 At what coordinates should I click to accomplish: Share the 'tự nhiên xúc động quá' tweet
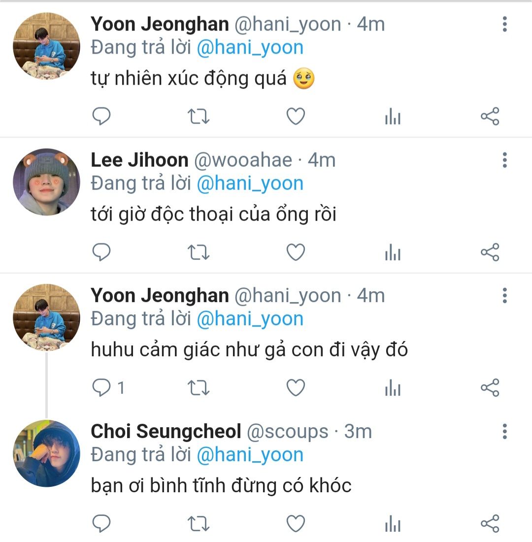click(x=490, y=117)
